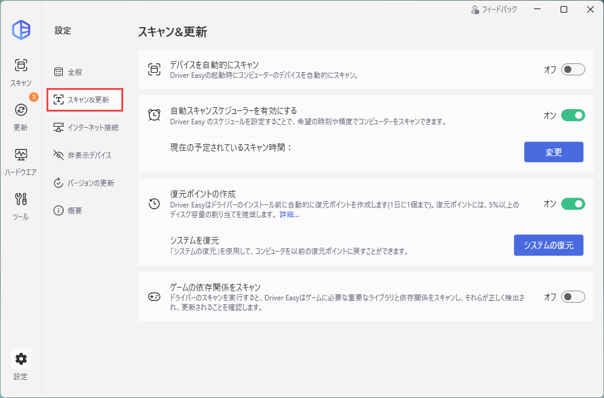The height and width of the screenshot is (398, 604).
Task: Click the システムの復元 button
Action: [x=548, y=245]
